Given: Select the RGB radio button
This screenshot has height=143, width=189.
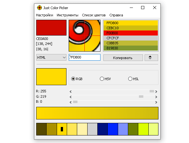Looking at the screenshot, I should (x=74, y=79).
